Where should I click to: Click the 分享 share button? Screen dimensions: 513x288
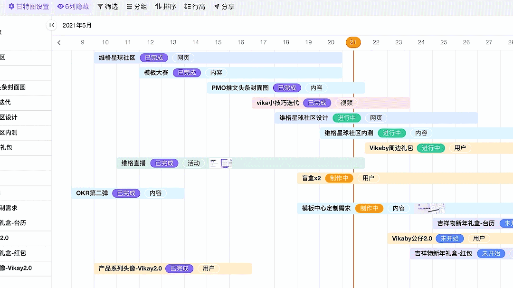coord(224,7)
